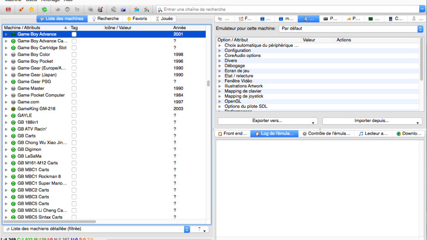The image size is (427, 240).
Task: Click the blue screen toolbar icon
Action: coord(123,10)
